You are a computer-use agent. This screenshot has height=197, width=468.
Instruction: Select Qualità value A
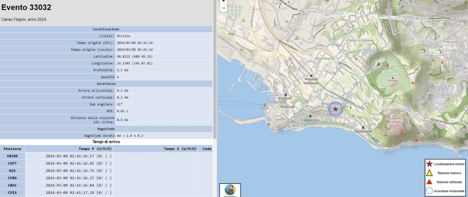[x=118, y=77]
